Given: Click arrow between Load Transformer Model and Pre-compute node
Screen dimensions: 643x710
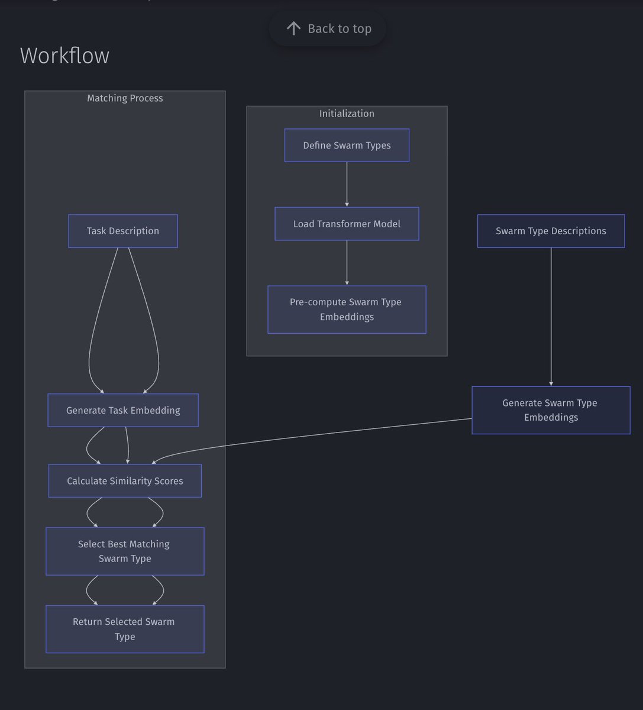Looking at the screenshot, I should [x=347, y=263].
